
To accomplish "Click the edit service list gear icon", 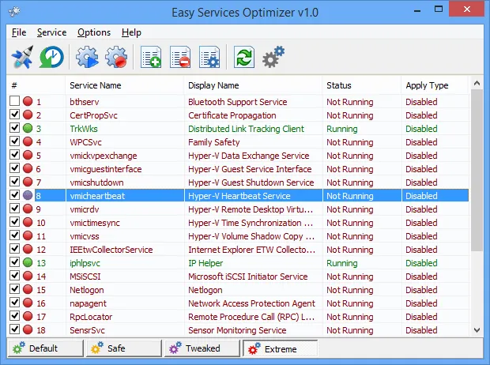I will pyautogui.click(x=209, y=57).
